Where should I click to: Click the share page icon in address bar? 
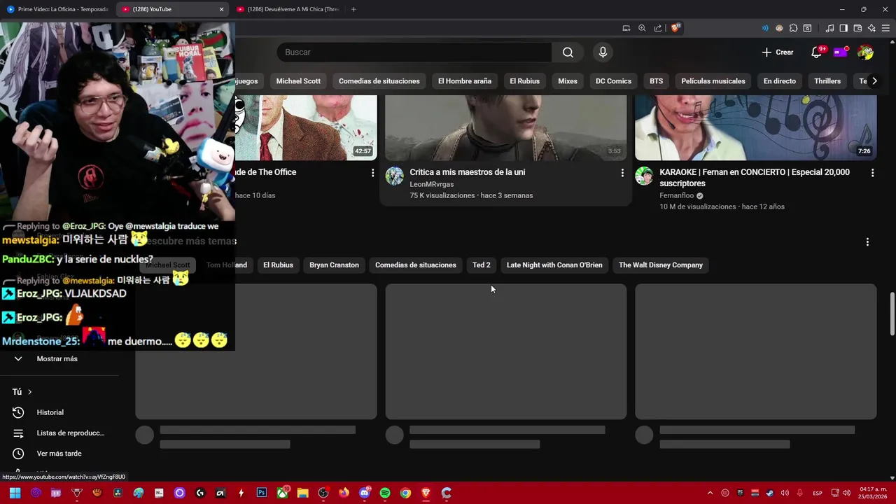(x=658, y=28)
